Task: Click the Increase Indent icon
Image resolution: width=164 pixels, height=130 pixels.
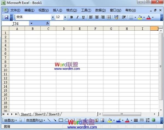Action: pyautogui.click(x=124, y=17)
